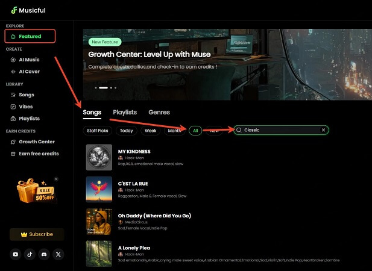Screen dimensions: 372x271
Task: Open the TikTok social icon
Action: pos(30,255)
